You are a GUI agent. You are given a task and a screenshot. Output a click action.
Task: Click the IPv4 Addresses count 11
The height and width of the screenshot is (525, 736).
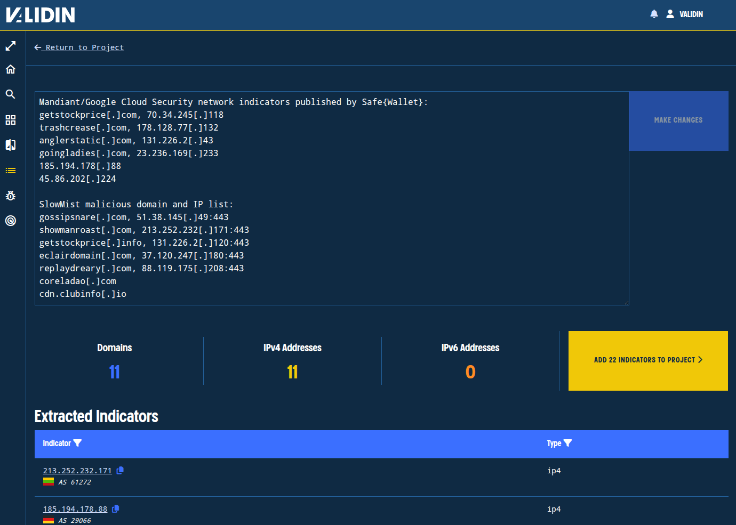pos(292,372)
